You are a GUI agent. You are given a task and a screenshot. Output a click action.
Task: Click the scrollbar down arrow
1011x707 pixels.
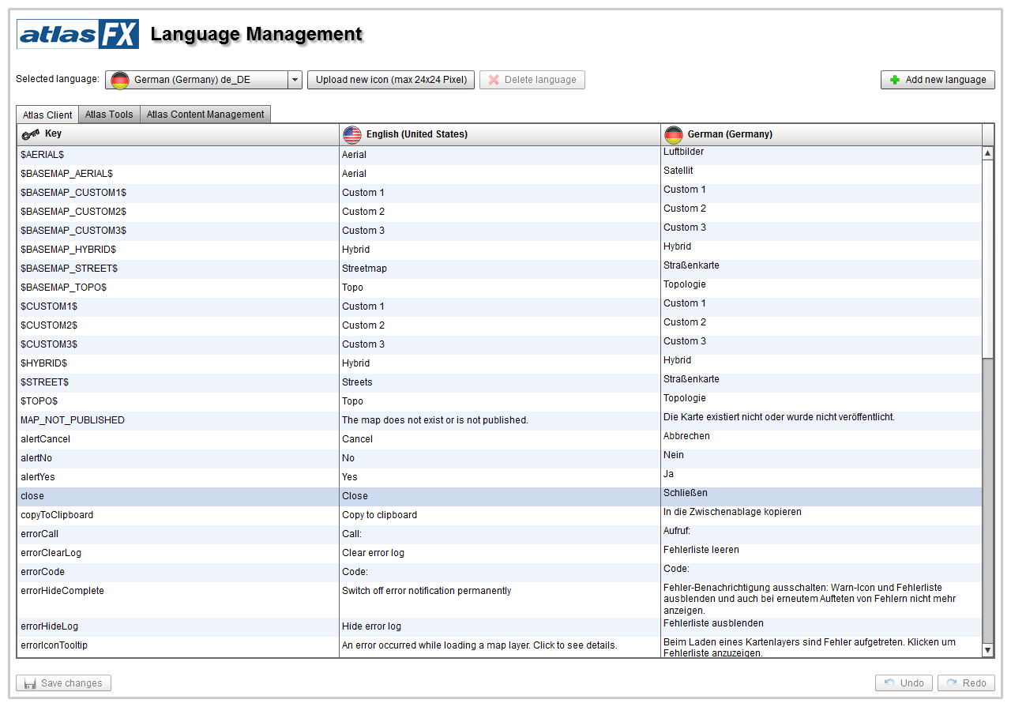pos(987,650)
